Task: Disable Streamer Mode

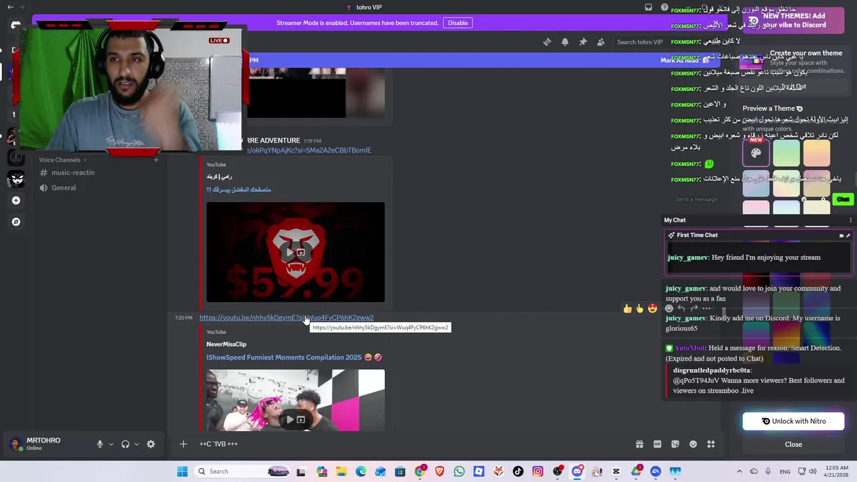Action: pos(458,23)
